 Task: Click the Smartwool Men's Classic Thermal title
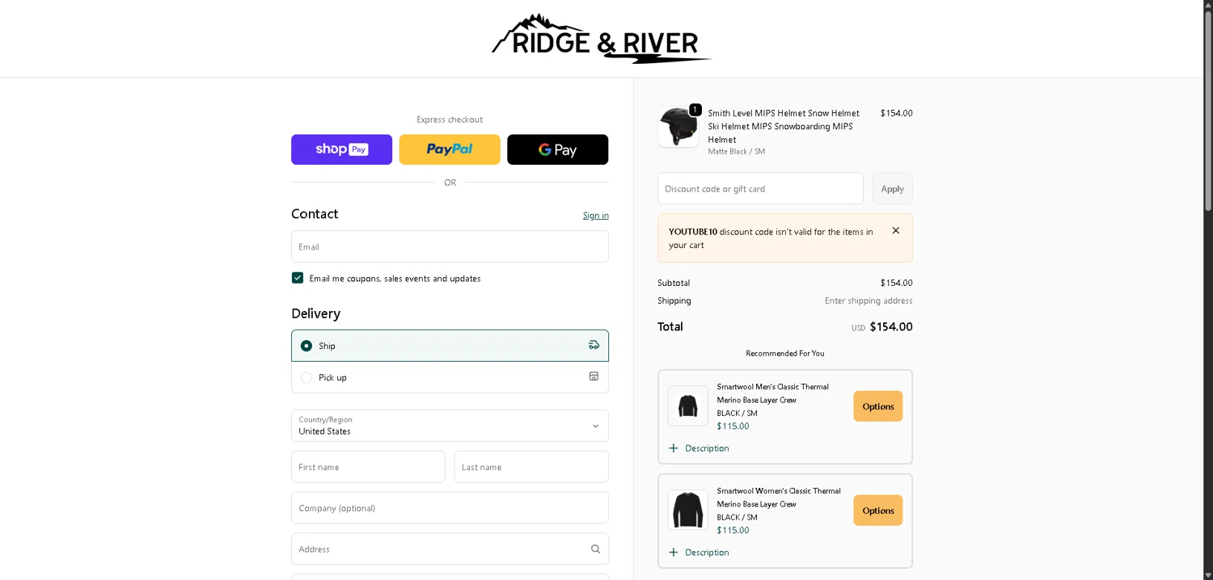pos(773,393)
